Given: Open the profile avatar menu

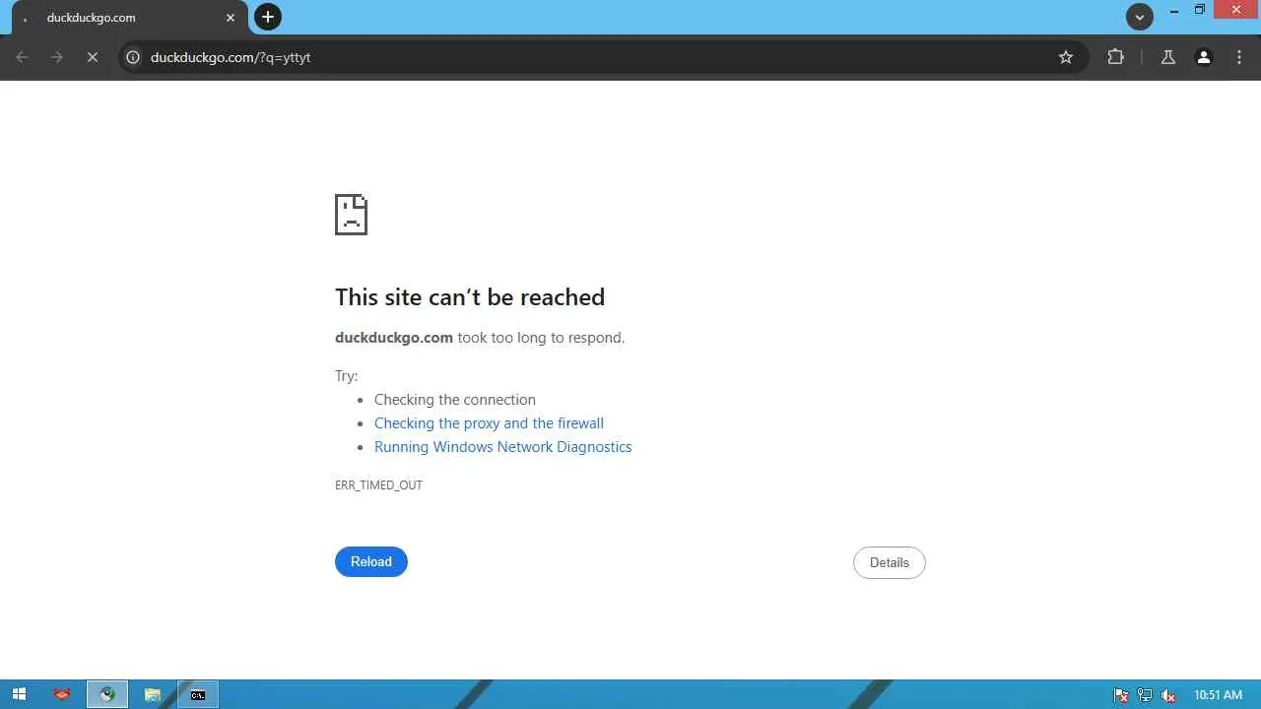Looking at the screenshot, I should click(1204, 57).
